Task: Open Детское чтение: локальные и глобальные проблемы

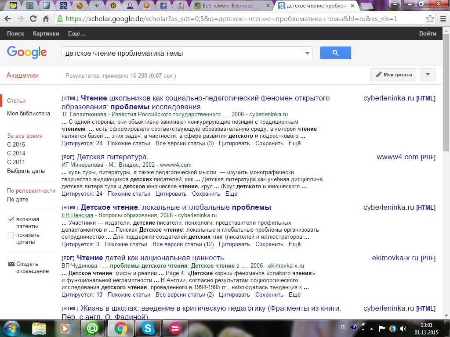Action: click(176, 208)
